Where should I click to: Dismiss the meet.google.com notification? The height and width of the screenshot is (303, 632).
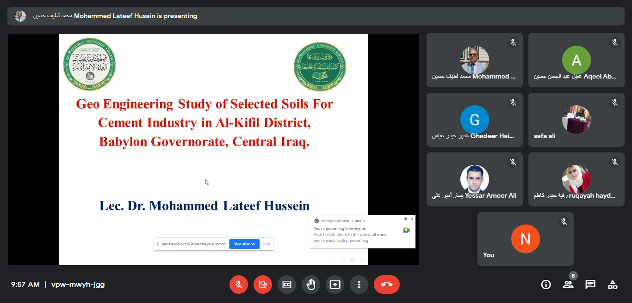(x=412, y=218)
